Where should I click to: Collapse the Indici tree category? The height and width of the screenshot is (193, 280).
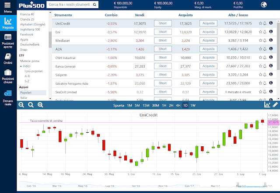pyautogui.click(x=21, y=66)
